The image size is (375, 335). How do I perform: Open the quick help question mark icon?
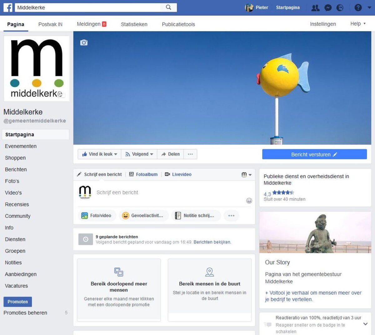tap(358, 8)
